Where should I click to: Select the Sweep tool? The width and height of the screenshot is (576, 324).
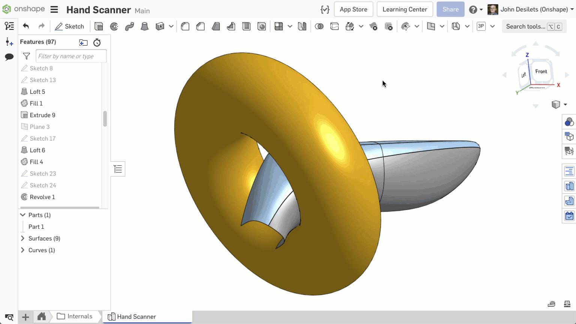(129, 26)
